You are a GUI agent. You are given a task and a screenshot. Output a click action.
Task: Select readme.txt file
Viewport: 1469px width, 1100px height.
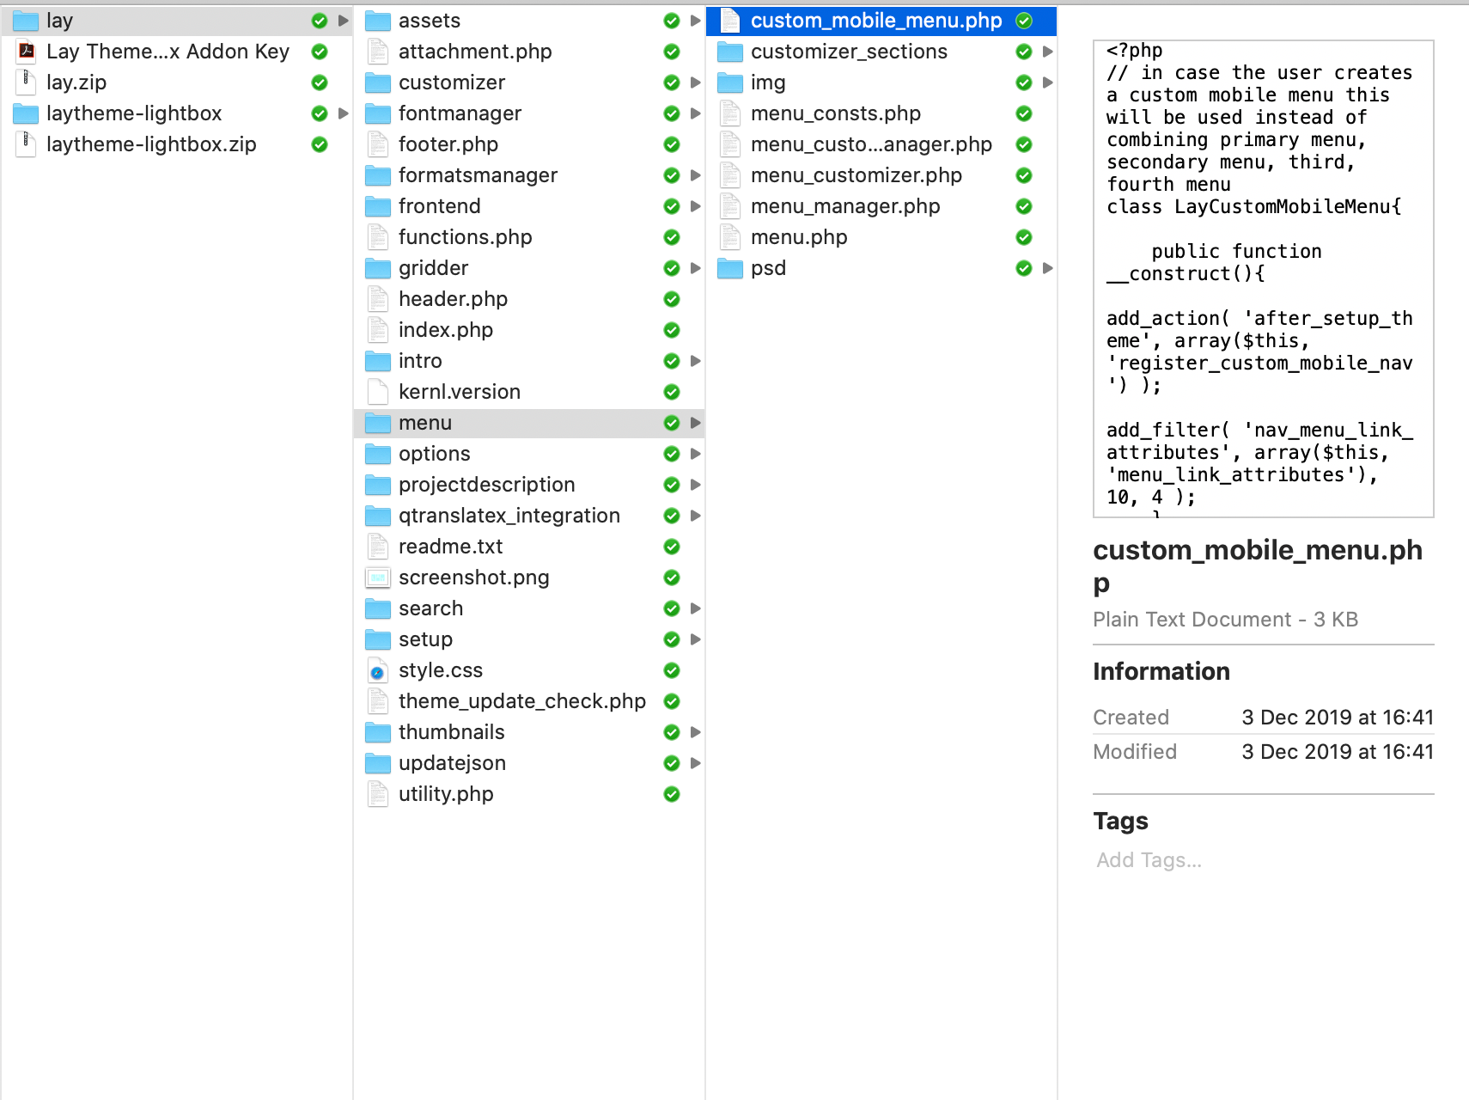(x=450, y=547)
